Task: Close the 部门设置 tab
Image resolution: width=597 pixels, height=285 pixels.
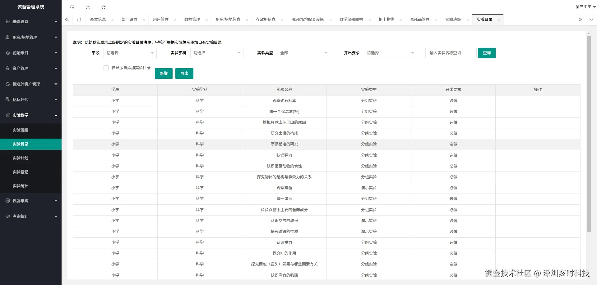Action: click(144, 20)
